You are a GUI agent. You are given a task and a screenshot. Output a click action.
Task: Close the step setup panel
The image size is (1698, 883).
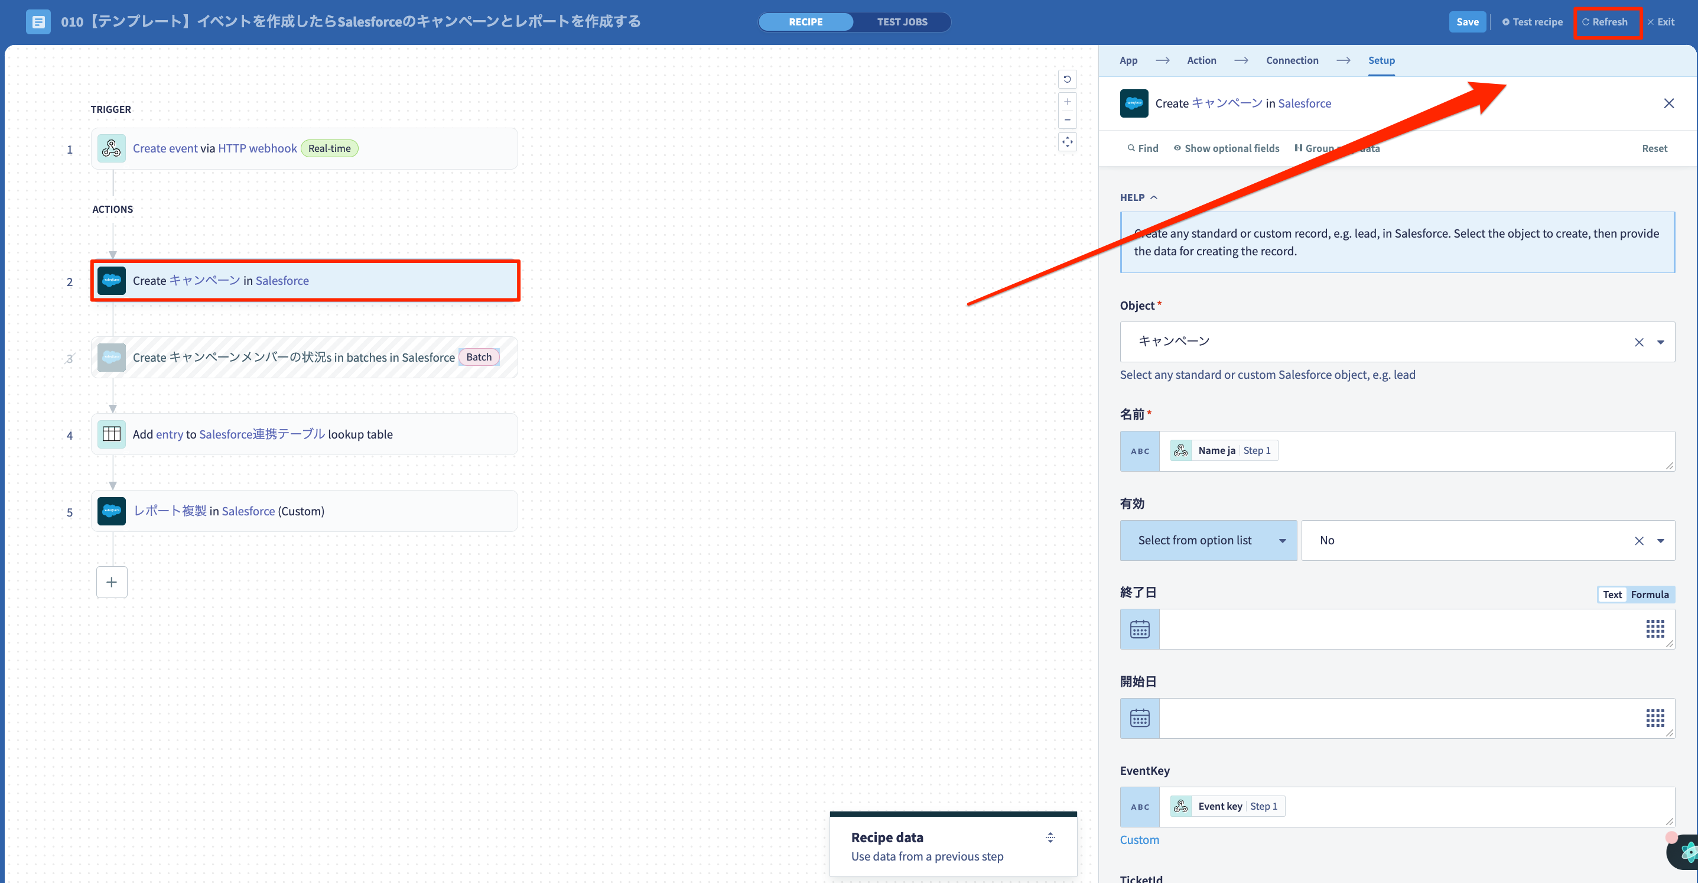coord(1668,103)
